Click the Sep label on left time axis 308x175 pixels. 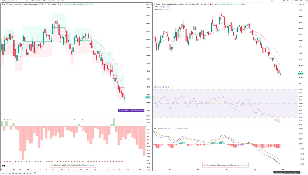pos(94,170)
